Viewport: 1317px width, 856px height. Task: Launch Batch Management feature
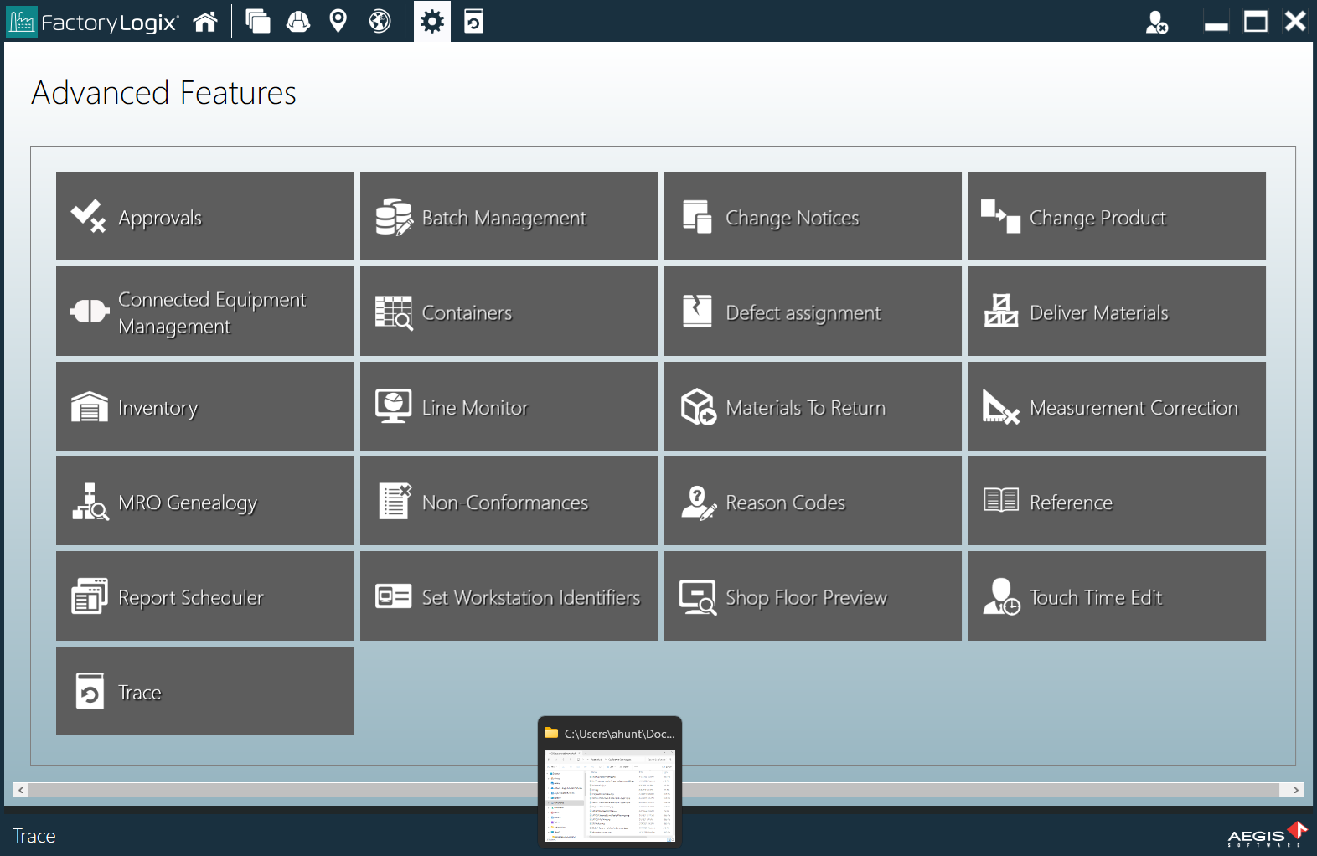[509, 217]
